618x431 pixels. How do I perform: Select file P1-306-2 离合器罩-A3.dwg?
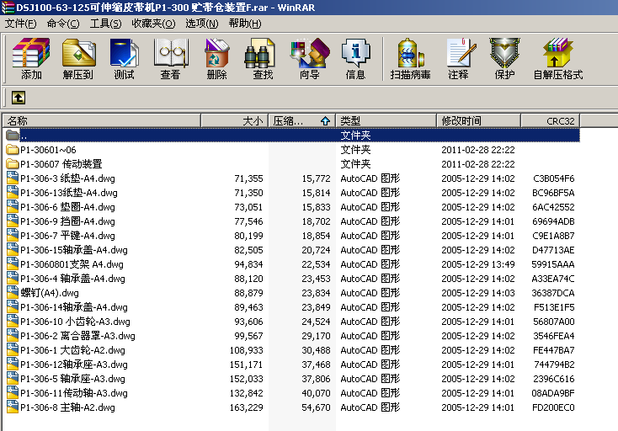point(77,336)
